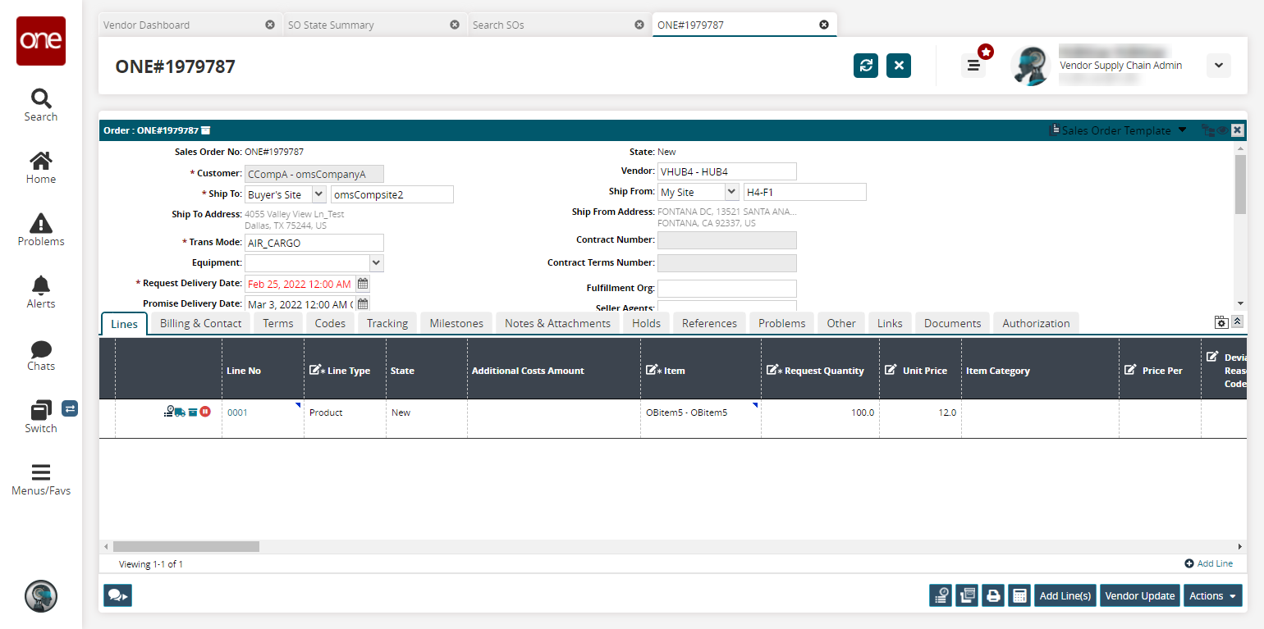1264x629 pixels.
Task: Expand the Actions dropdown menu
Action: tap(1212, 596)
